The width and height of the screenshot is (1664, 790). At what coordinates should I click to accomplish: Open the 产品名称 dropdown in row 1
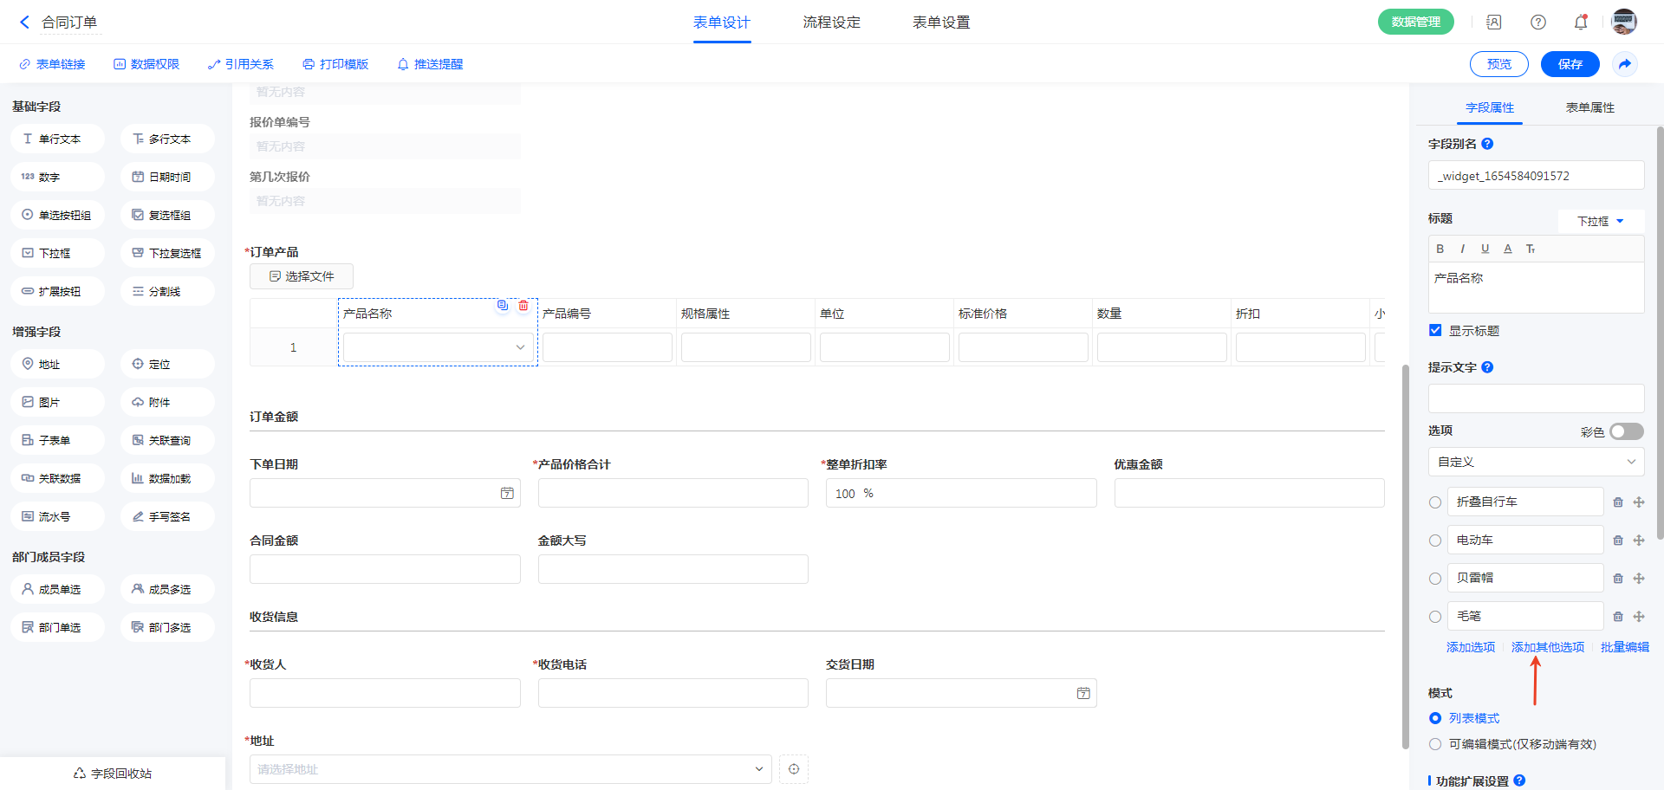pyautogui.click(x=438, y=347)
